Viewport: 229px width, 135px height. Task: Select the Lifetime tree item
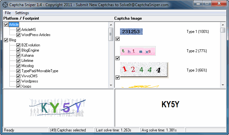point(27,61)
